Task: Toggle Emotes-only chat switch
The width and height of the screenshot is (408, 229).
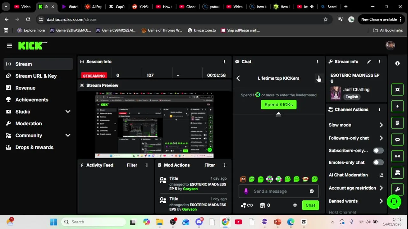Action: pos(378,163)
